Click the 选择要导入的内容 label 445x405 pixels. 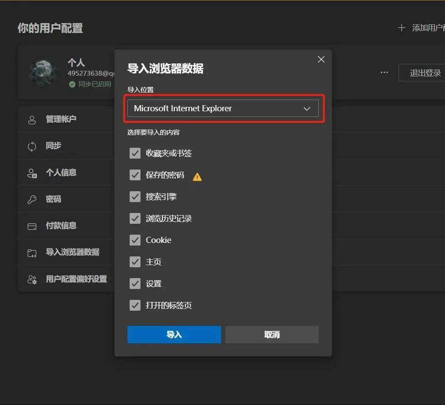click(153, 133)
